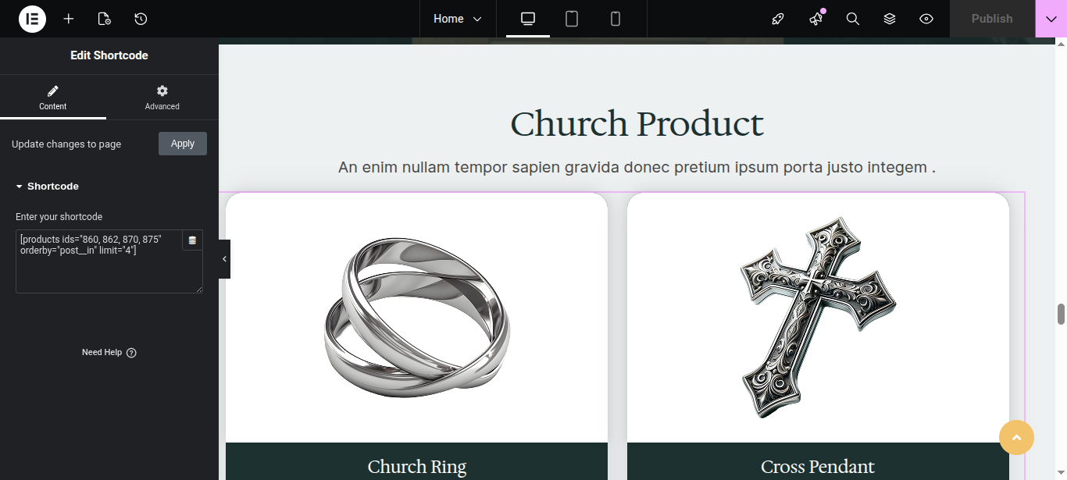
Task: Switch to Tablet responsive view
Action: pos(572,19)
